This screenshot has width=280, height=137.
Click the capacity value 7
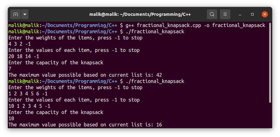click(x=10, y=69)
